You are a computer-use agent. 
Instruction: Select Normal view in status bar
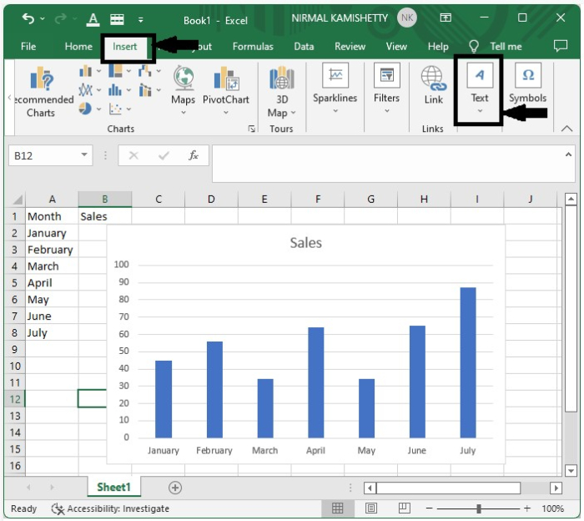[x=338, y=508]
